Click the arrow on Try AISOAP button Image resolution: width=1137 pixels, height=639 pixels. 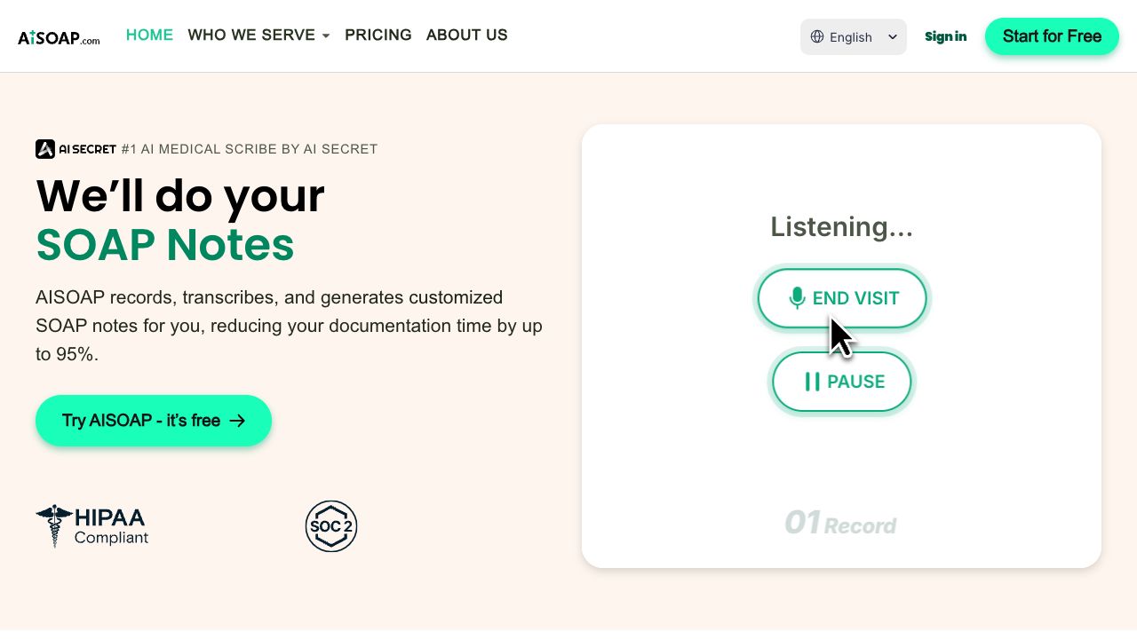coord(237,421)
